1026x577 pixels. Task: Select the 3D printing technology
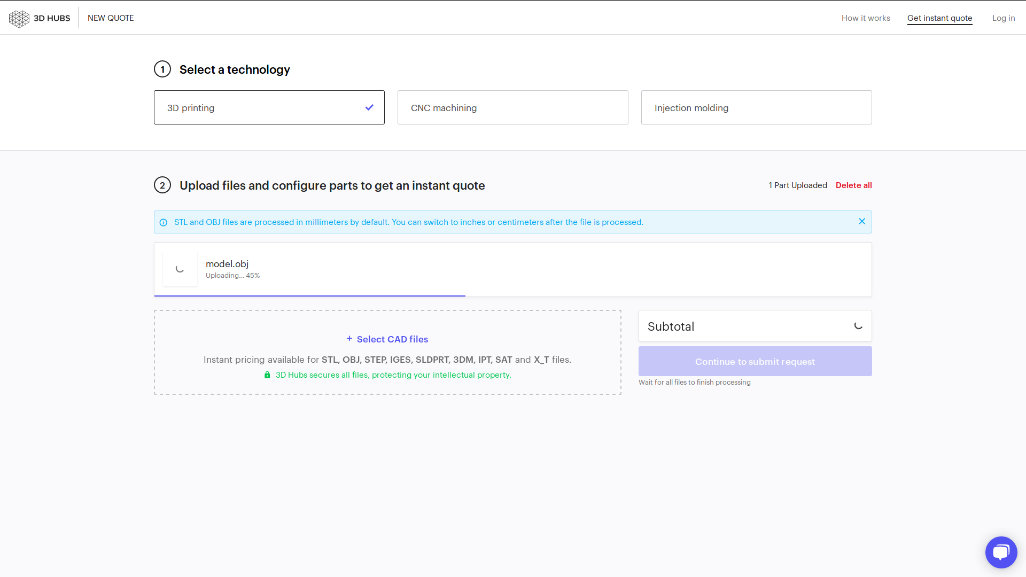point(269,107)
